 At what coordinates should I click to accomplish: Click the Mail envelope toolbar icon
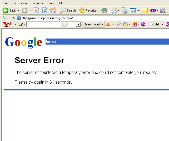pyautogui.click(x=114, y=10)
